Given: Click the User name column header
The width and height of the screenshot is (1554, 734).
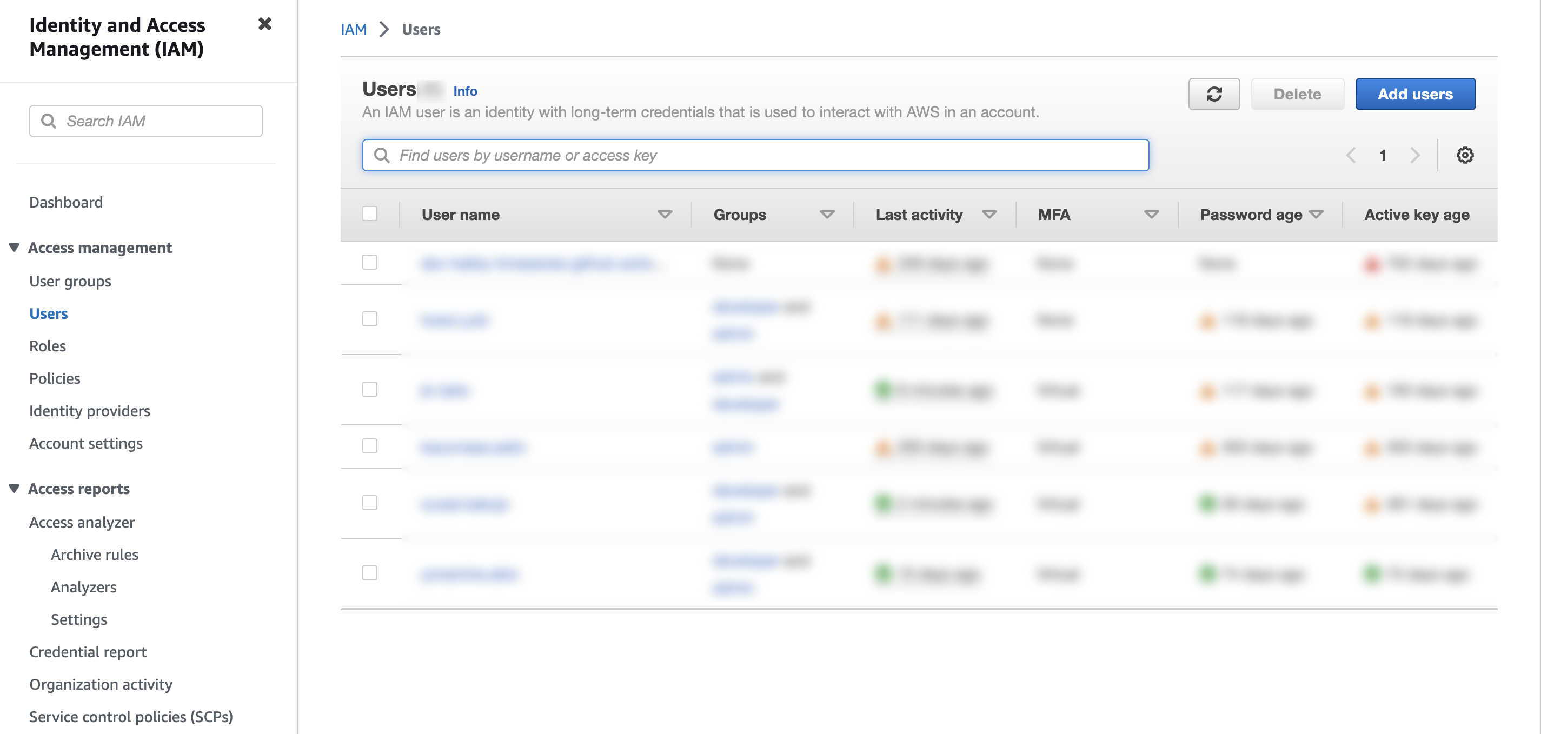Looking at the screenshot, I should coord(460,215).
